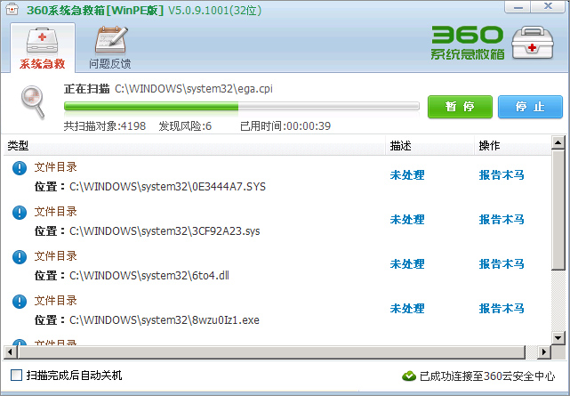Minimize the 360系统急救箱 window
The width and height of the screenshot is (570, 396).
coord(518,7)
